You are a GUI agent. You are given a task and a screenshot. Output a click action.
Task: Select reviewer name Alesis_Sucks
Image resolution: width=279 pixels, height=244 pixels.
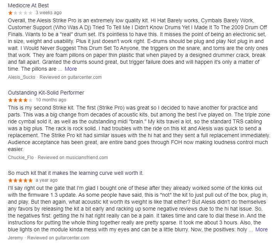coord(22,77)
